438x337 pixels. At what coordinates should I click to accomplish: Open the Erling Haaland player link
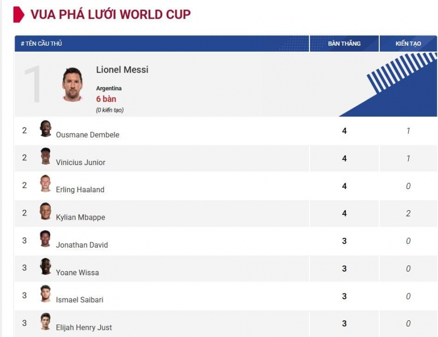tap(80, 190)
